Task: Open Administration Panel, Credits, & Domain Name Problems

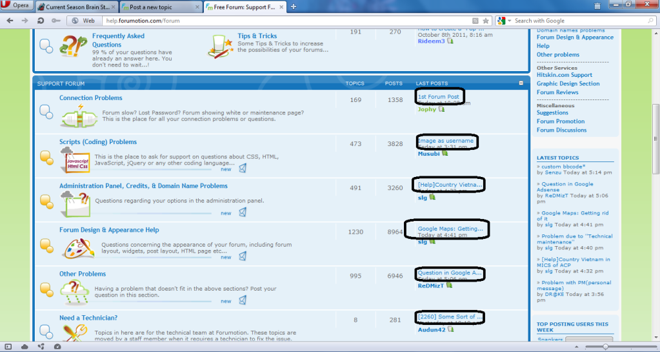Action: [x=143, y=186]
